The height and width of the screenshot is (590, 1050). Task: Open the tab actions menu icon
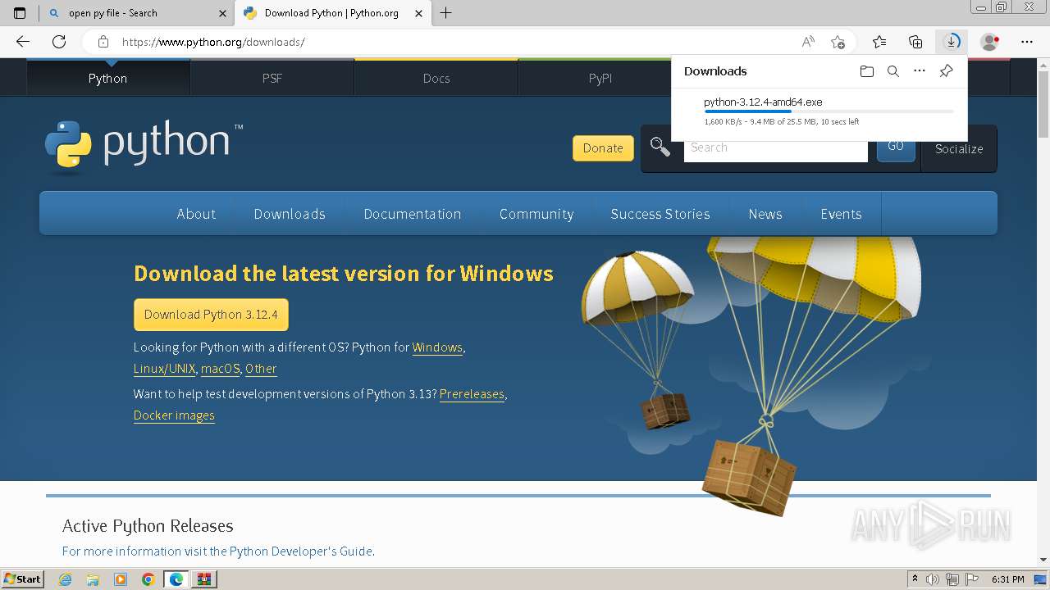click(20, 13)
